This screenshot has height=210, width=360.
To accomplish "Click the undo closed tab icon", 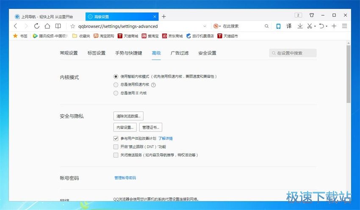I will (x=321, y=26).
